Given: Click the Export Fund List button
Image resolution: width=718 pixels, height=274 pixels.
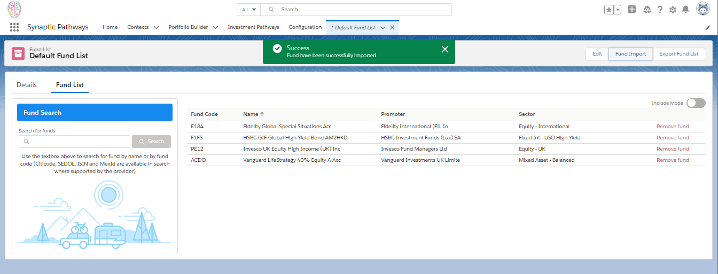Looking at the screenshot, I should pos(678,54).
